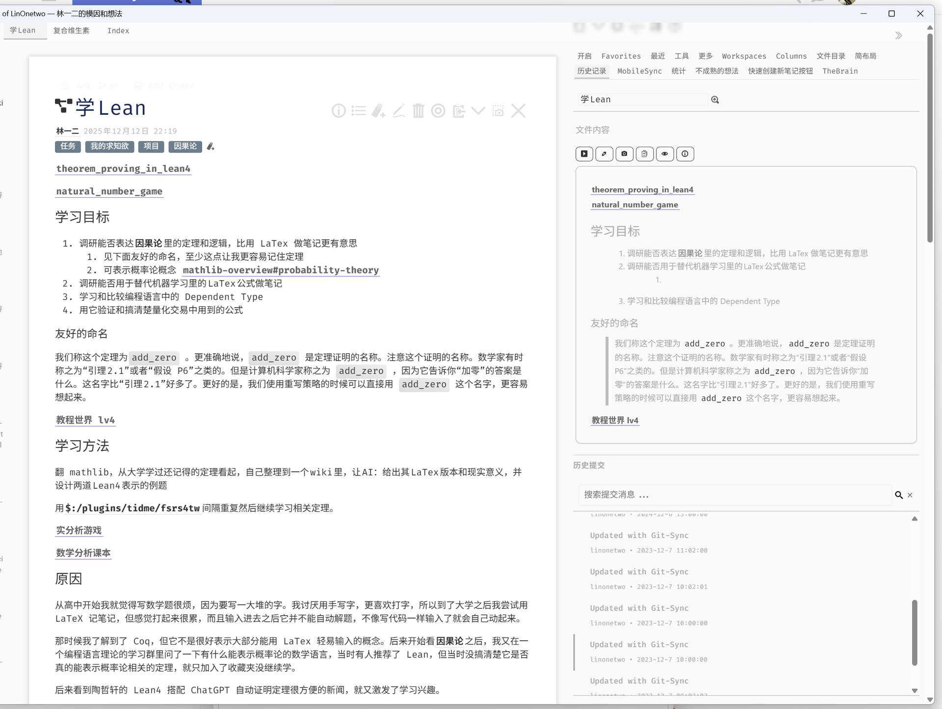Select commit dated 2023-12-7 11:02:00
Image resolution: width=942 pixels, height=709 pixels.
point(648,542)
